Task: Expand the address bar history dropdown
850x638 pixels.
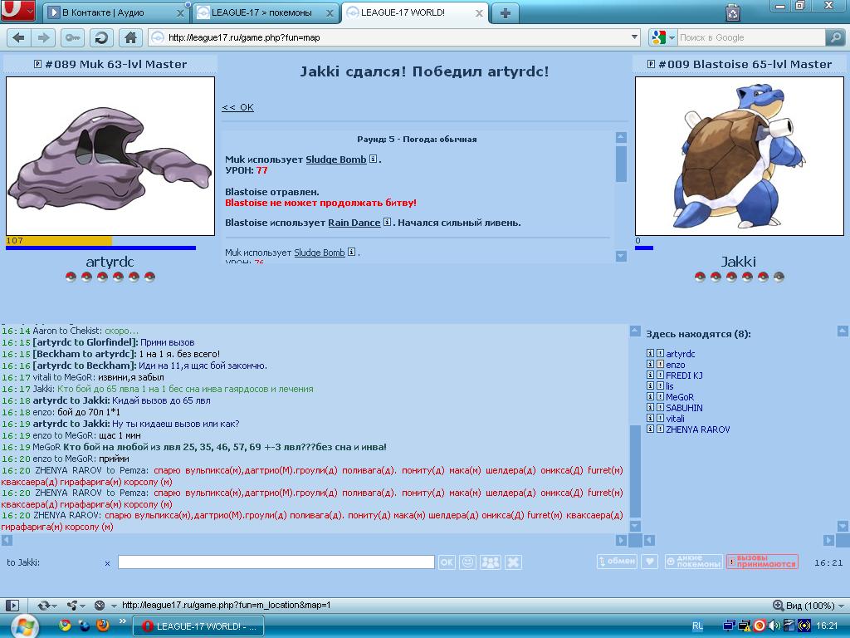Action: pyautogui.click(x=634, y=37)
